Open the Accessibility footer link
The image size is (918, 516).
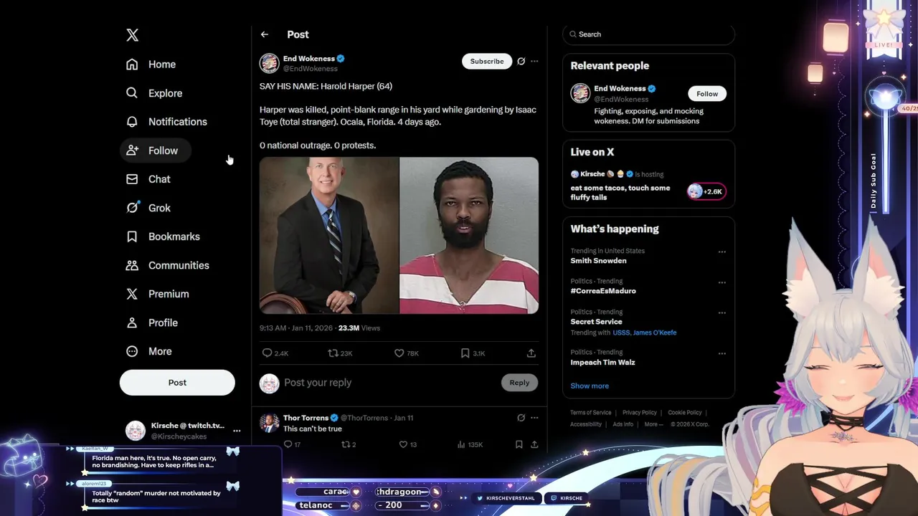click(x=586, y=424)
